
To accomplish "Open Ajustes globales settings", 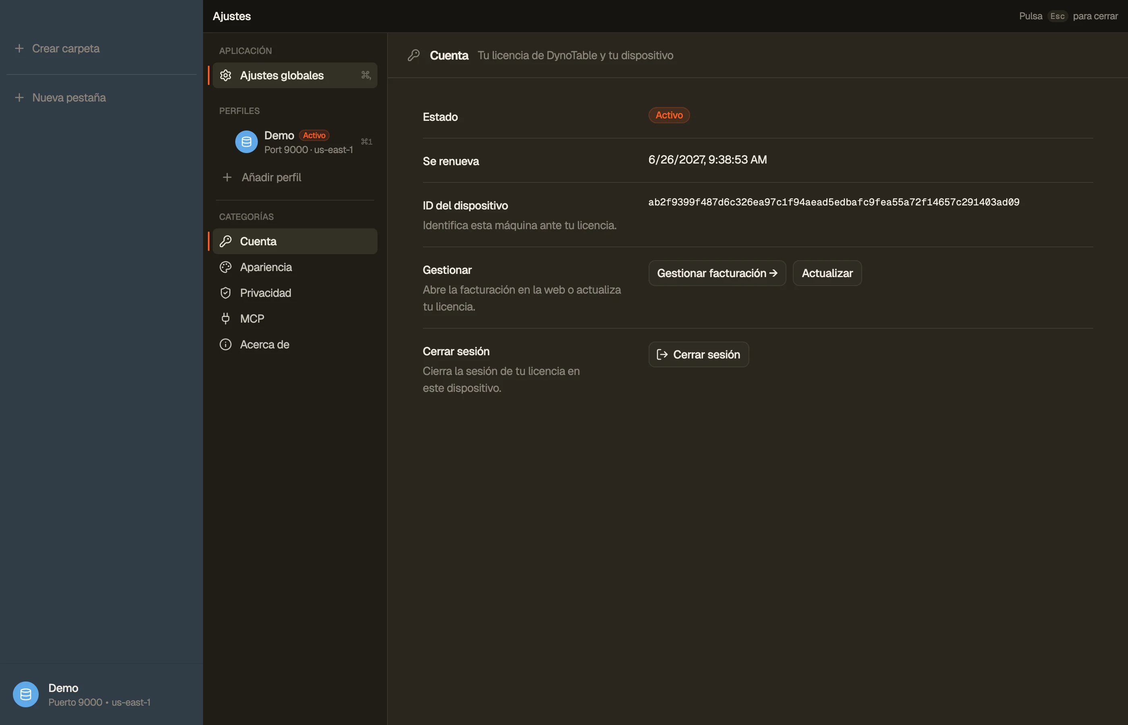I will coord(295,75).
